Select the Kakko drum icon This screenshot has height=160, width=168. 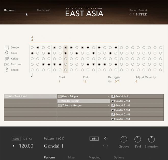tap(7, 59)
